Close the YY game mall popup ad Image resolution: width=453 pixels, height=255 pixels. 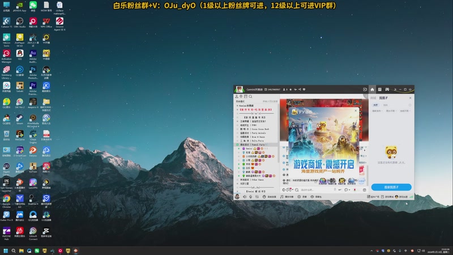click(356, 110)
